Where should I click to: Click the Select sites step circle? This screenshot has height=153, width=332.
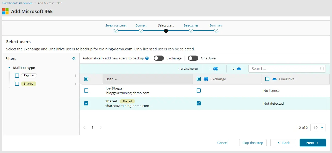point(191,31)
